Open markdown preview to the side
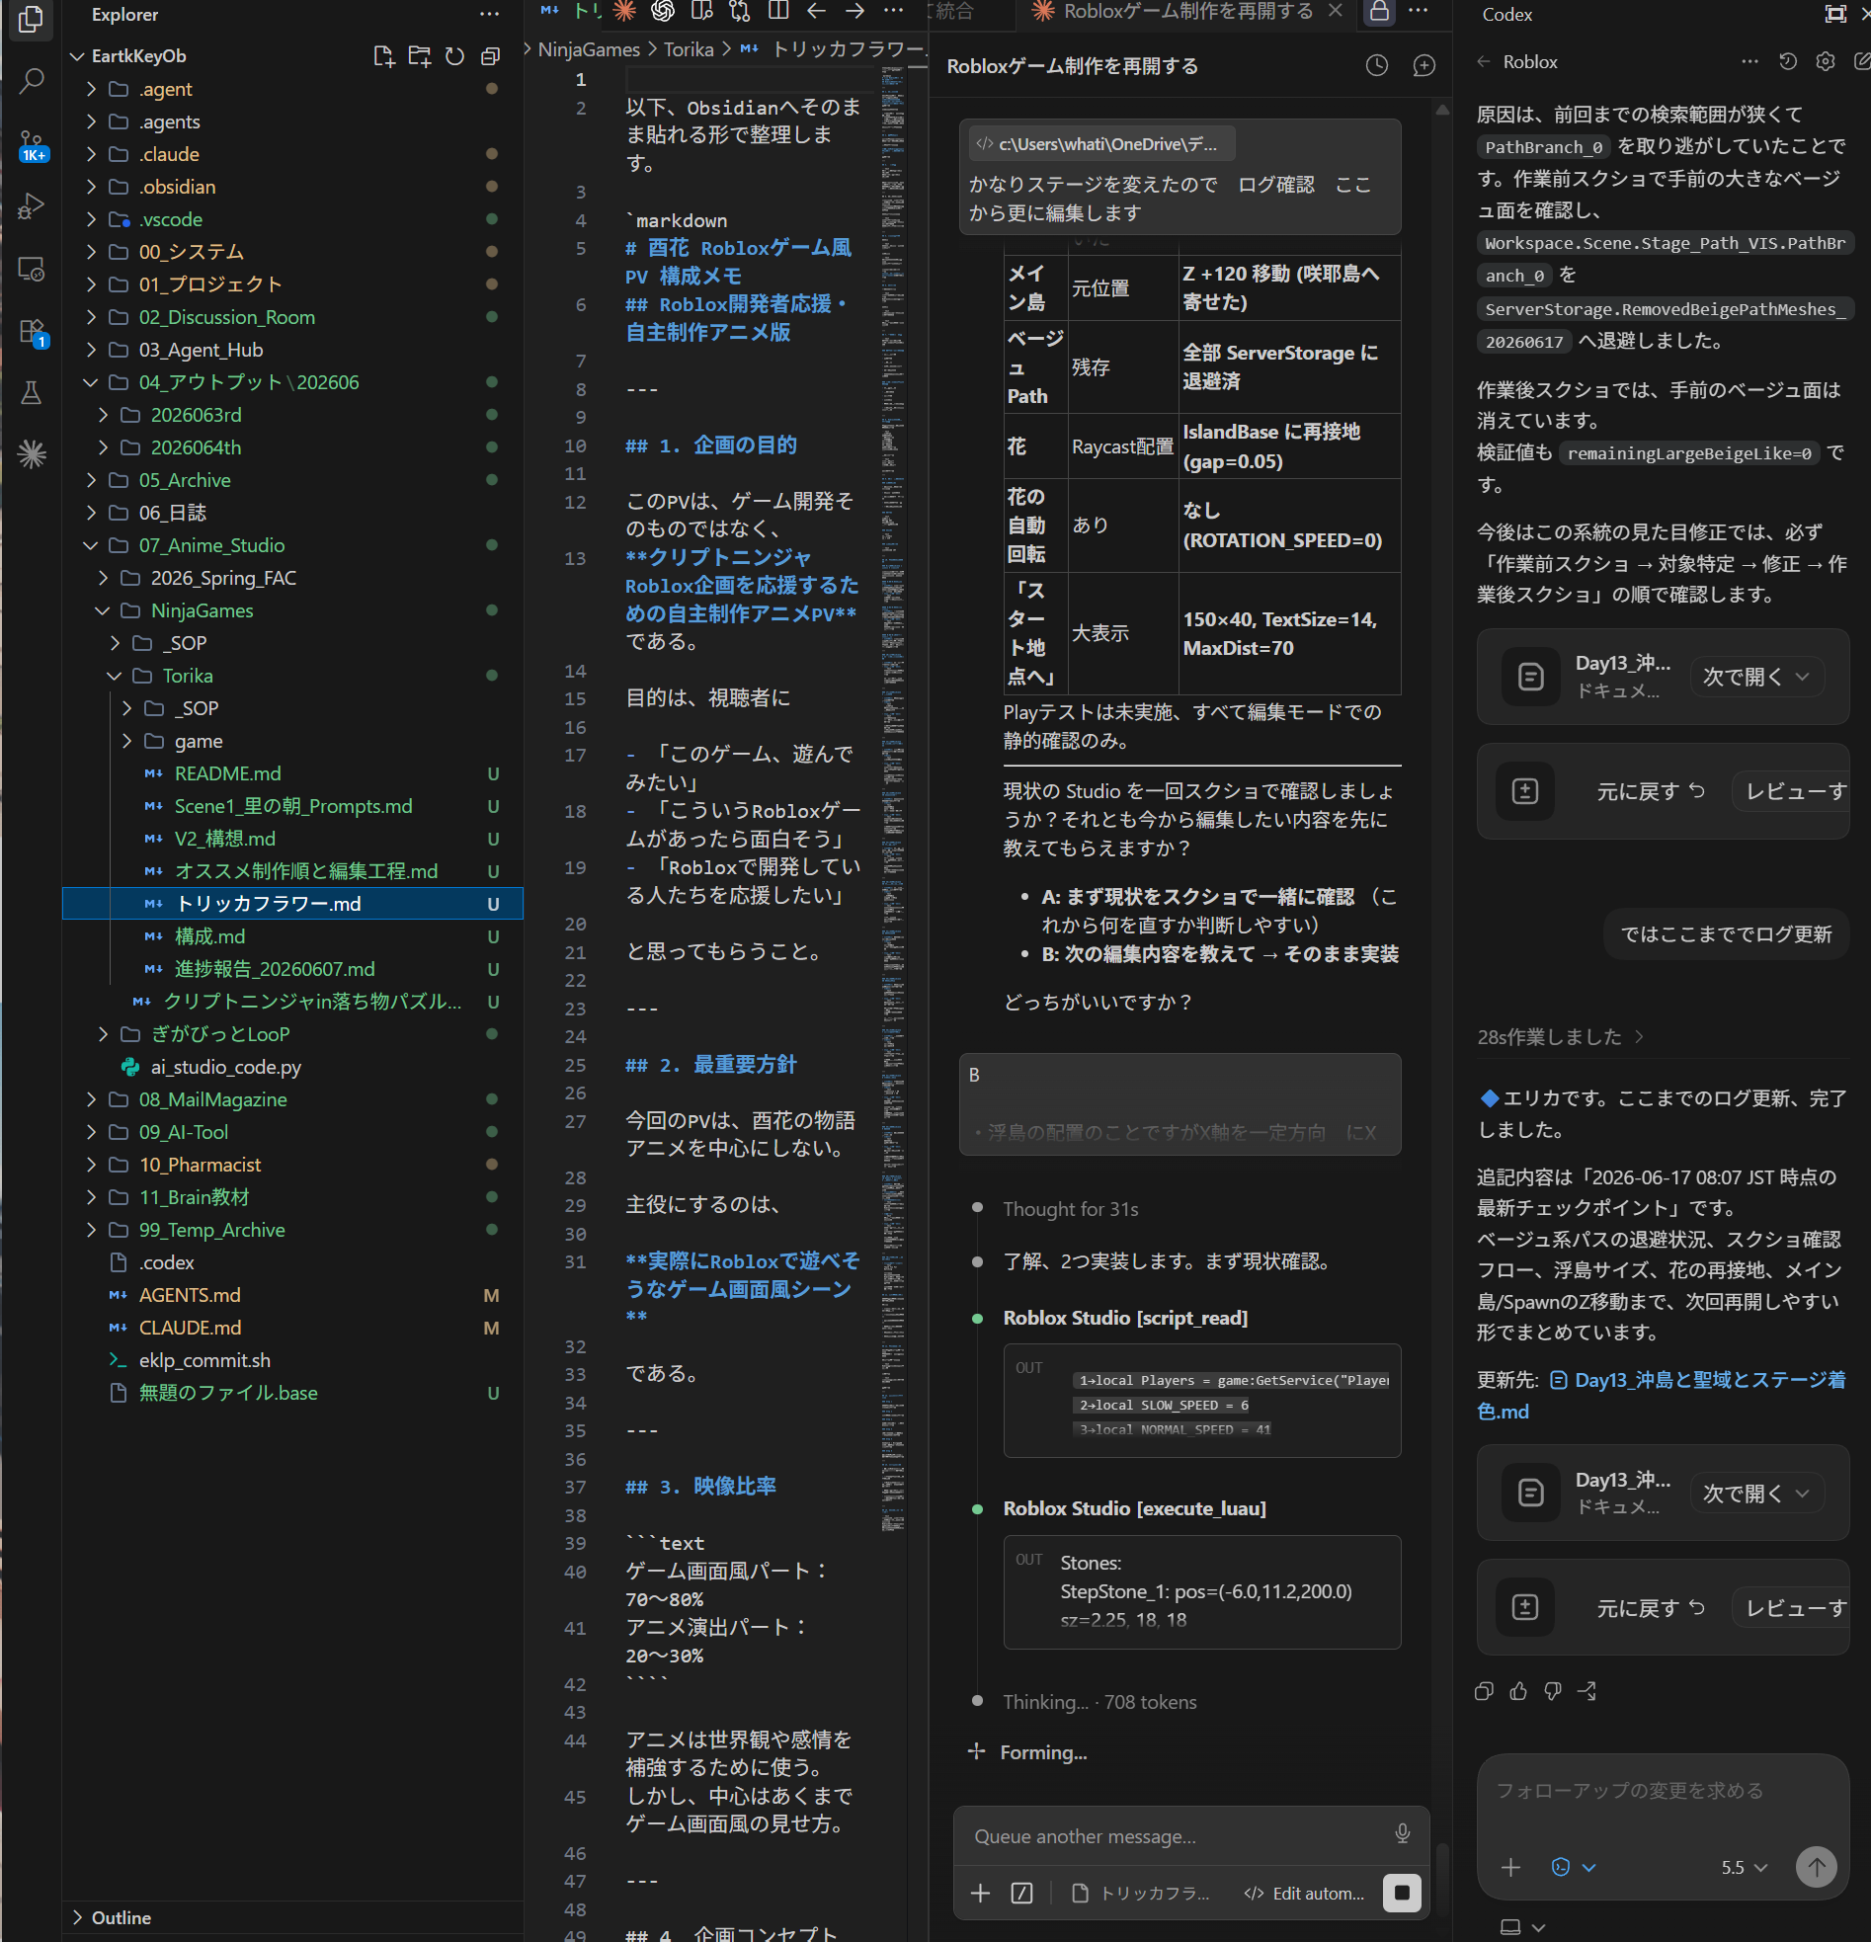Viewport: 1871px width, 1942px height. click(x=701, y=11)
